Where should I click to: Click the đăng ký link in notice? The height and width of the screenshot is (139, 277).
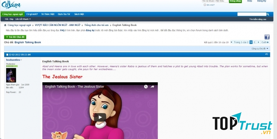(90, 30)
